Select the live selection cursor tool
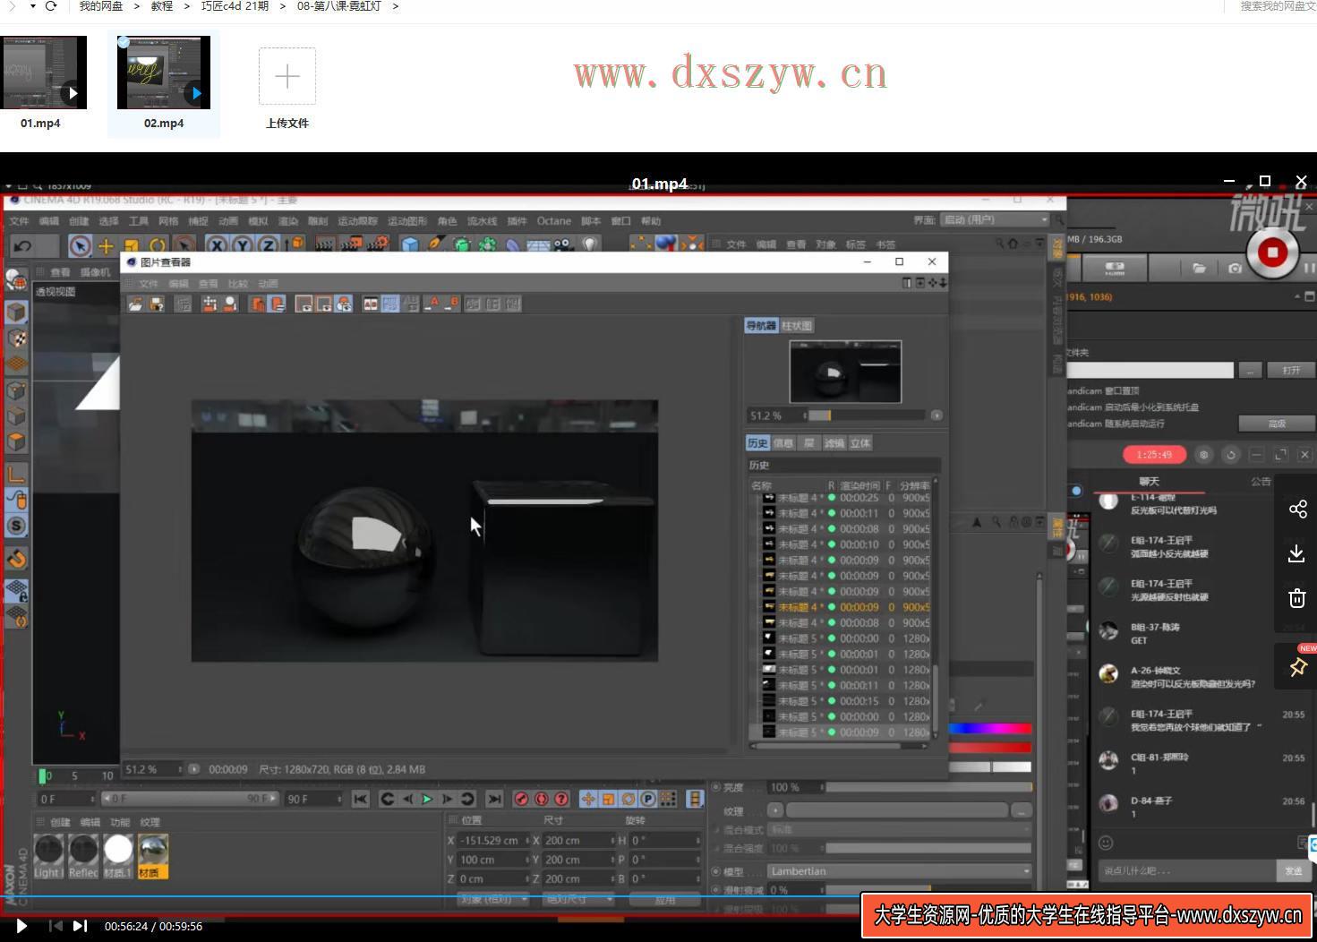This screenshot has height=942, width=1317. (80, 245)
